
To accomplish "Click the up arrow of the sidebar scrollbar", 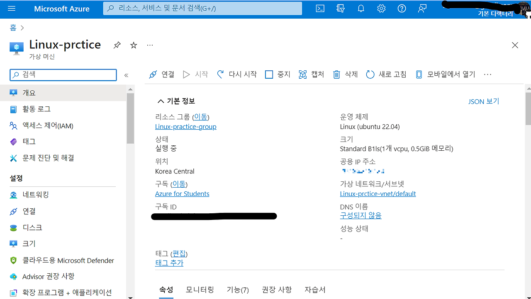I will coord(130,89).
